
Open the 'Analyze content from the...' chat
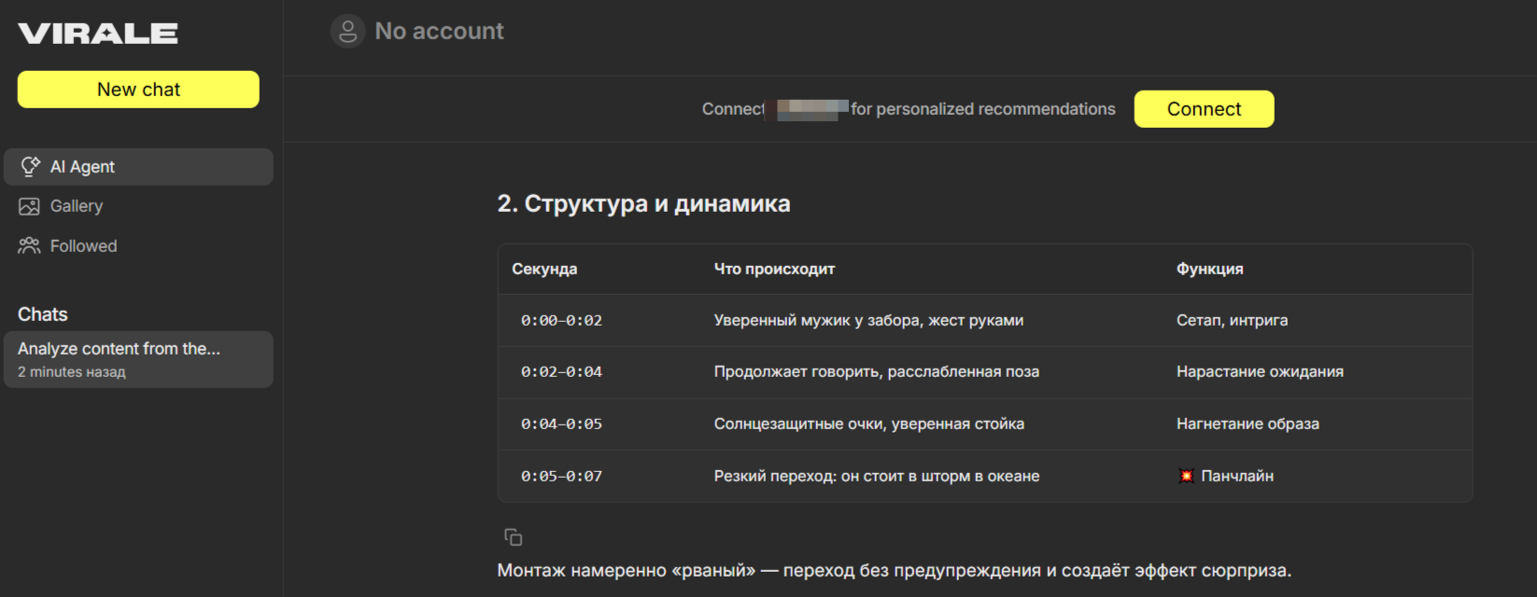click(x=138, y=359)
